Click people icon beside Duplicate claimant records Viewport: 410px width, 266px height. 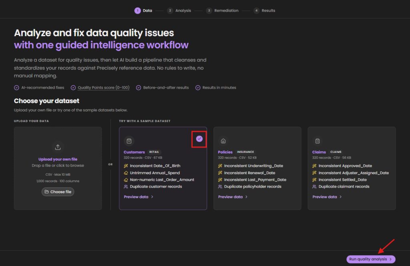click(314, 187)
